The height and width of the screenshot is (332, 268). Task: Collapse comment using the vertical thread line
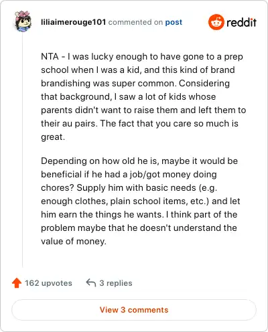coord(22,149)
